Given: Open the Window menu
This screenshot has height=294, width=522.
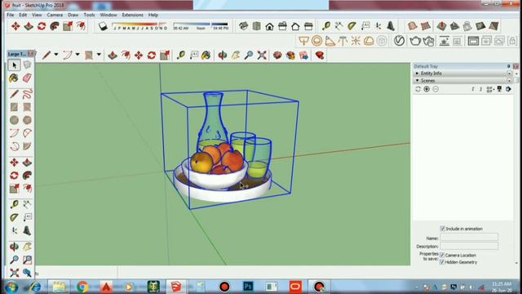Looking at the screenshot, I should point(108,15).
